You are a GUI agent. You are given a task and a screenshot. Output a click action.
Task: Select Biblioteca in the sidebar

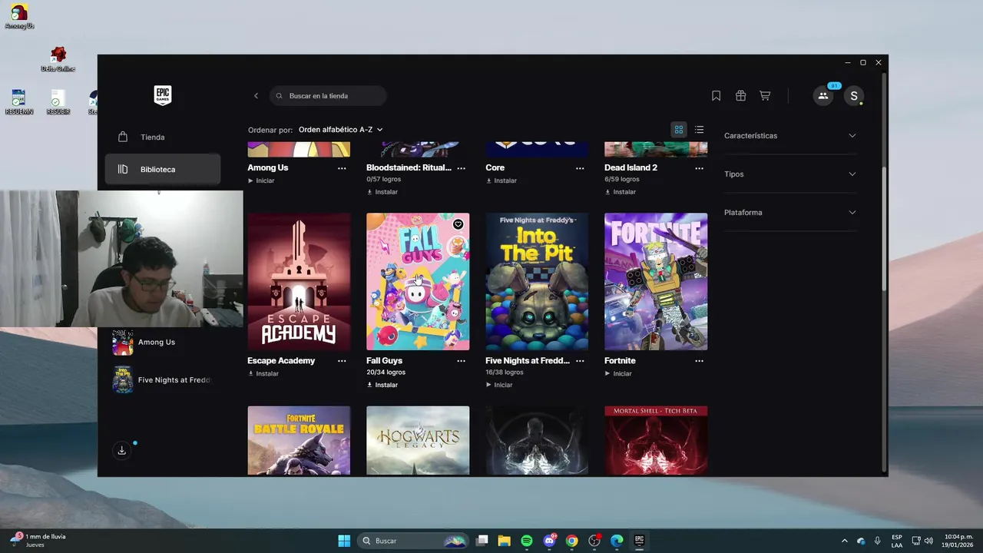click(162, 169)
